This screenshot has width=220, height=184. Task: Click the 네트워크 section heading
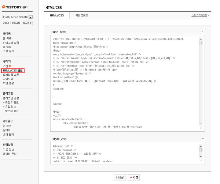pos(8,121)
